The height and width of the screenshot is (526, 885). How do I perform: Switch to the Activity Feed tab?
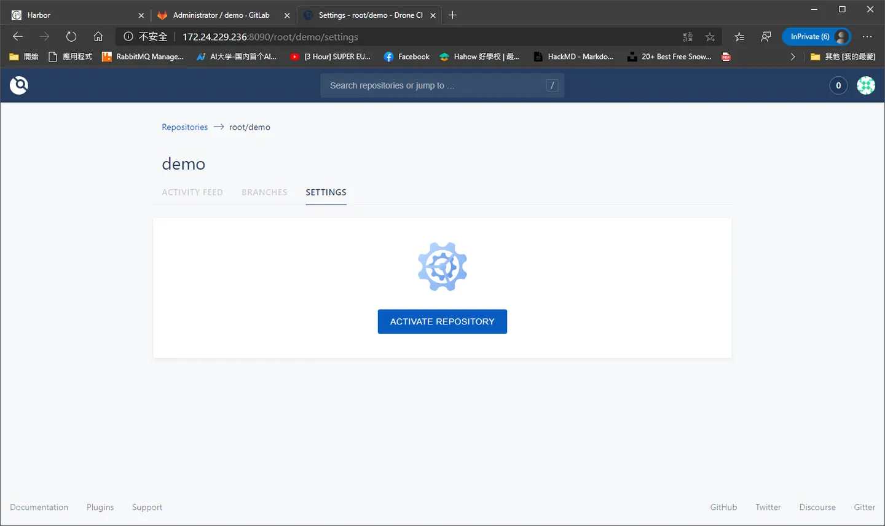coord(192,192)
